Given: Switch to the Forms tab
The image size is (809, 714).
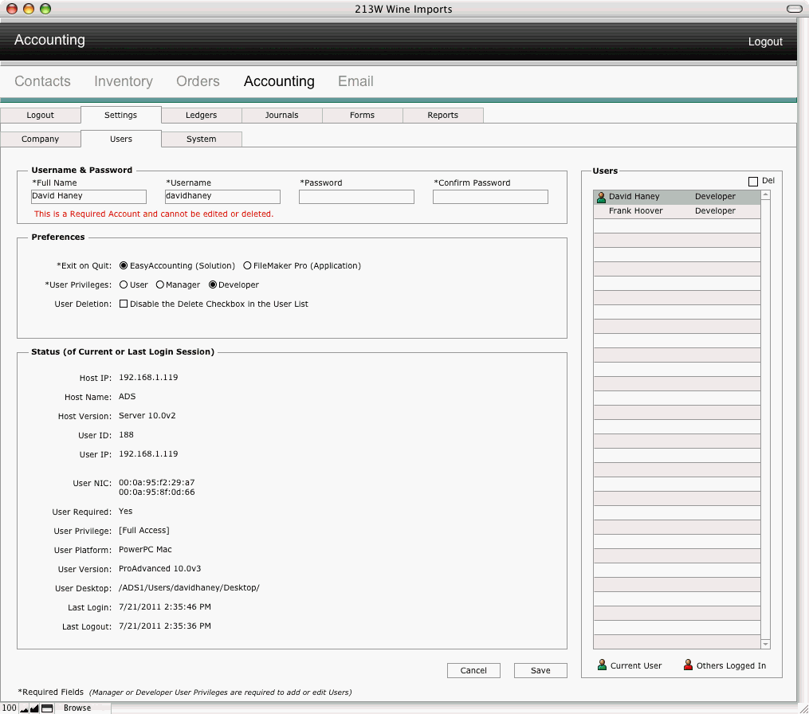Looking at the screenshot, I should pos(362,115).
